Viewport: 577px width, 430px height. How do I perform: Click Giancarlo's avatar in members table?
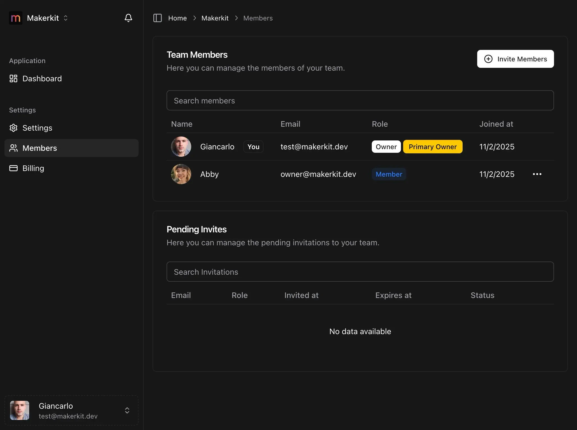pos(181,147)
